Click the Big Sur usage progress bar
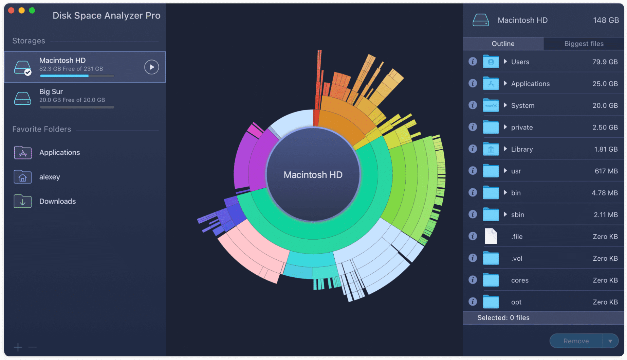The height and width of the screenshot is (360, 627). click(x=77, y=107)
